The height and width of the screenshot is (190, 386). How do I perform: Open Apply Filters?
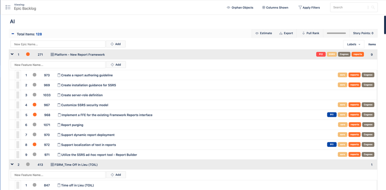click(309, 8)
